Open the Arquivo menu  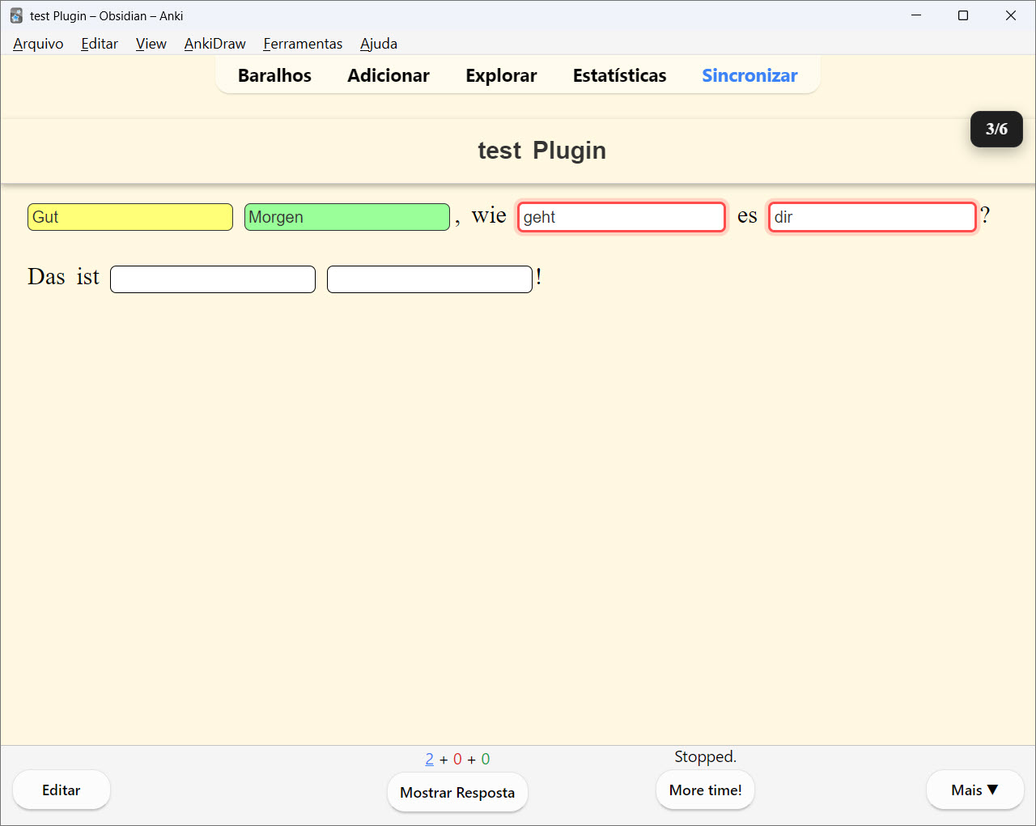tap(38, 44)
